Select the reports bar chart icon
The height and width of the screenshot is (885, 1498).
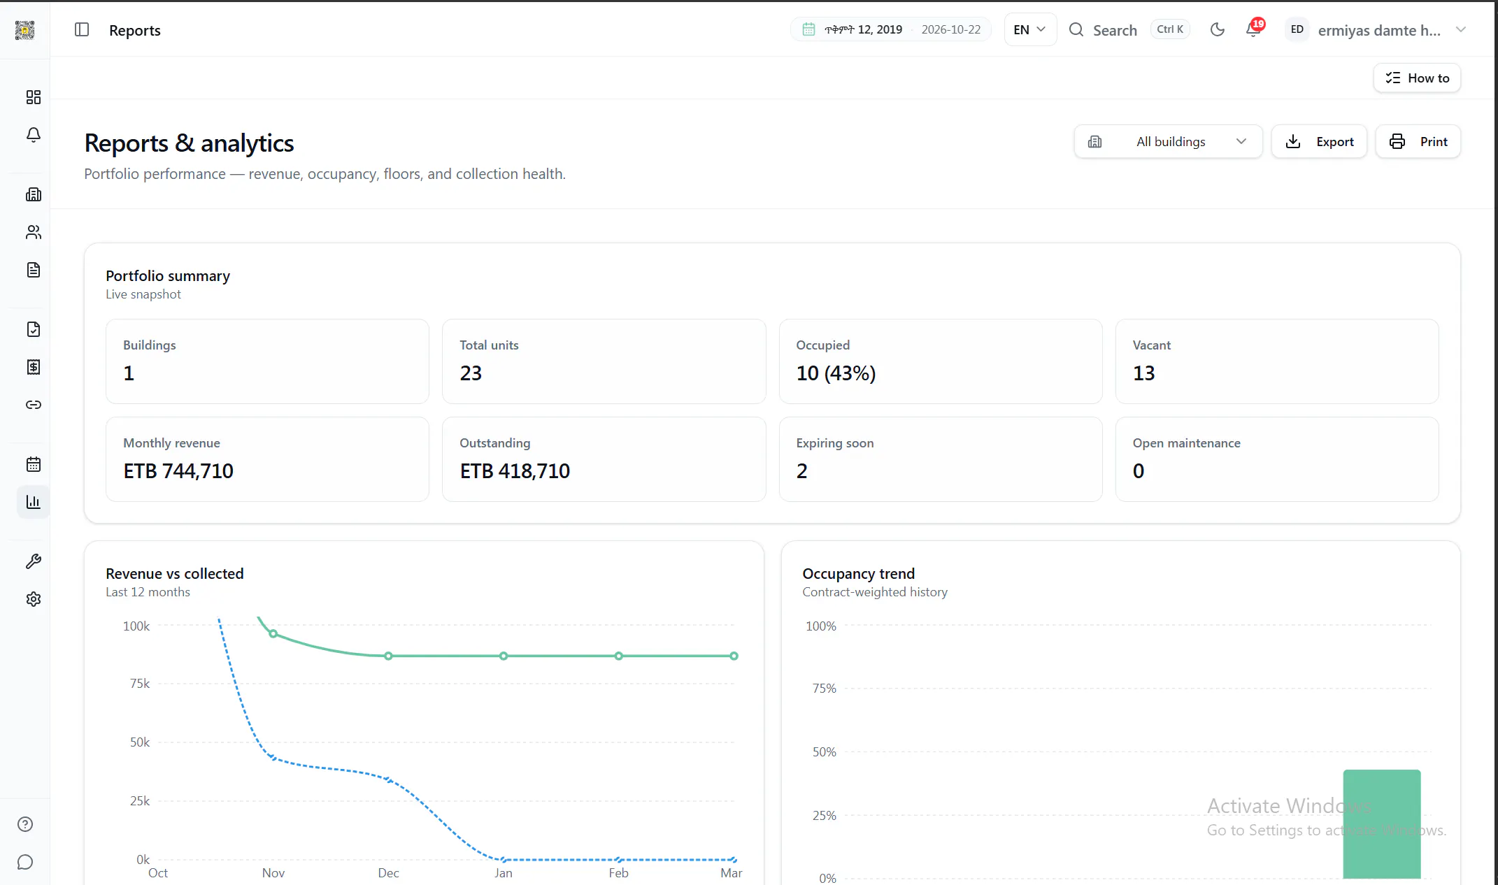[x=34, y=502]
